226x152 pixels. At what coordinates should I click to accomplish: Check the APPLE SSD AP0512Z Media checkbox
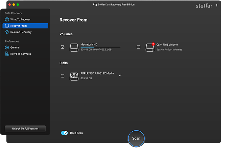click(x=63, y=76)
